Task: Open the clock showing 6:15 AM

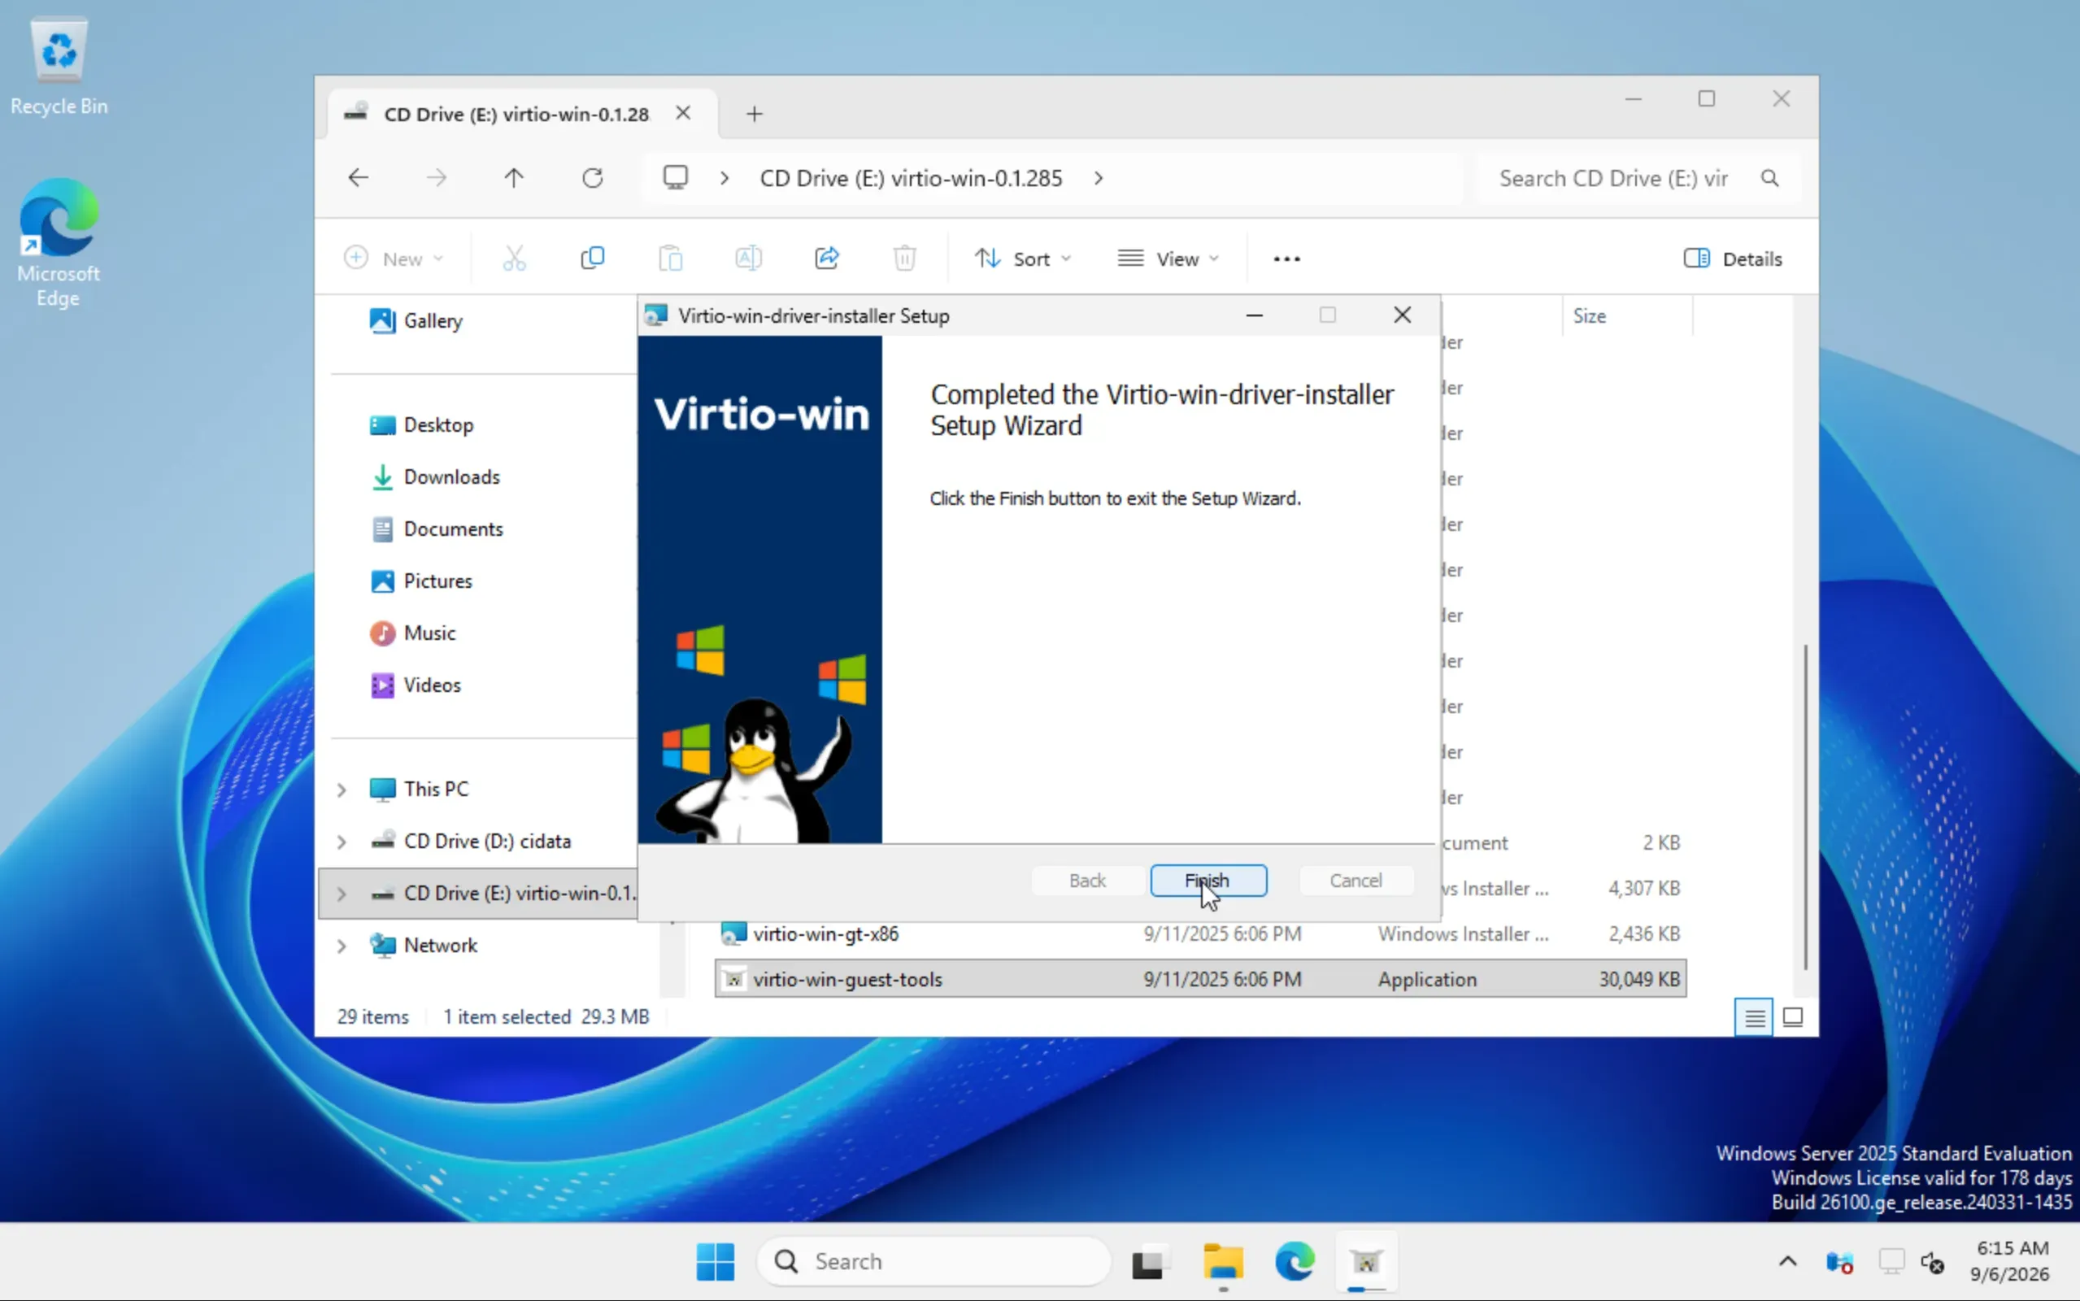Action: point(2012,1260)
